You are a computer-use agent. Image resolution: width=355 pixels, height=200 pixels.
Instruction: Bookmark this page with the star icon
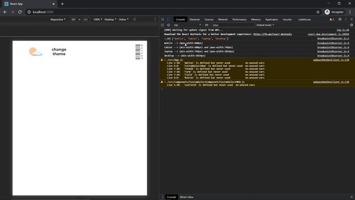318,12
